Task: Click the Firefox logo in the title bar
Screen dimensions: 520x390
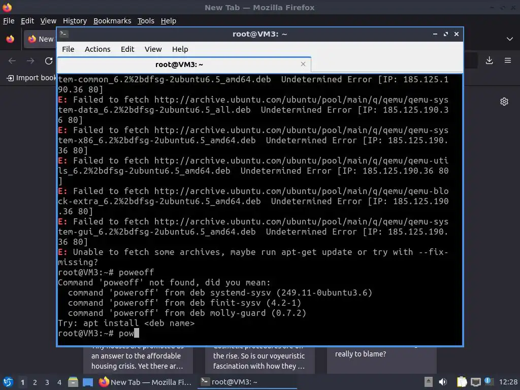Action: click(x=7, y=7)
